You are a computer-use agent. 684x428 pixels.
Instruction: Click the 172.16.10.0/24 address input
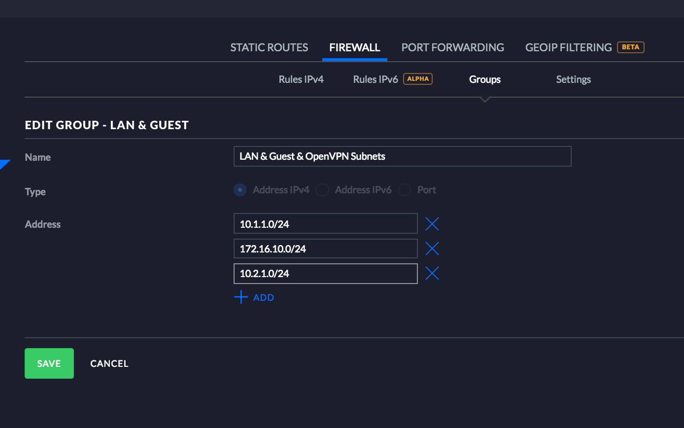tap(325, 249)
